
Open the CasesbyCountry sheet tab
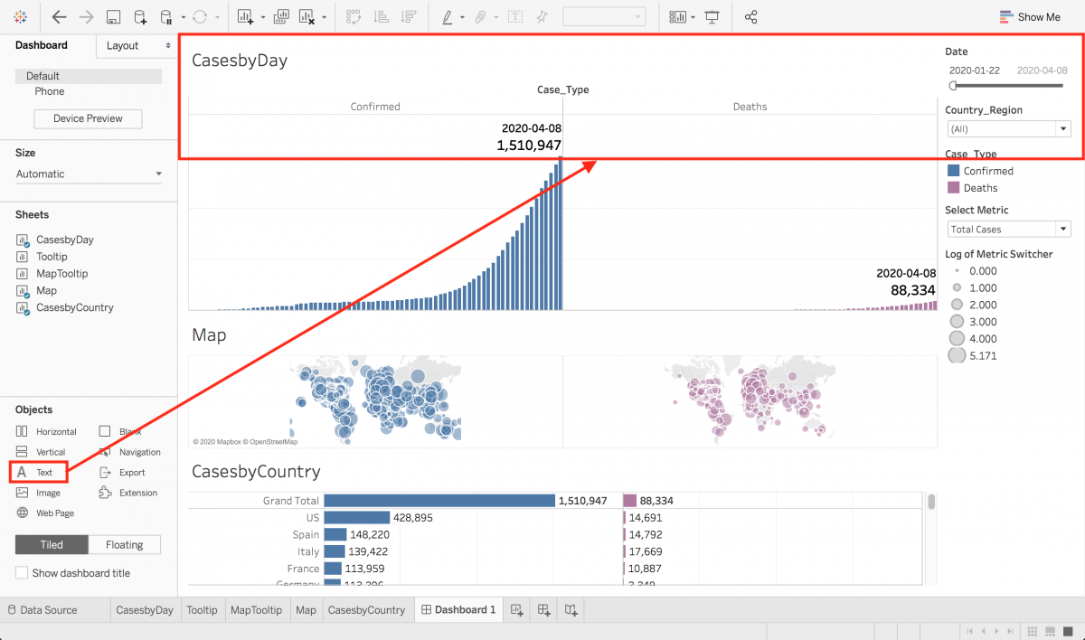tap(366, 610)
